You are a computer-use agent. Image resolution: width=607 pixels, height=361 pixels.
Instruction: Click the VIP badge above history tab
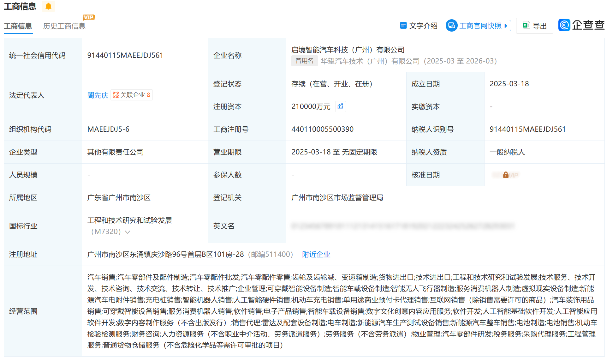point(89,17)
